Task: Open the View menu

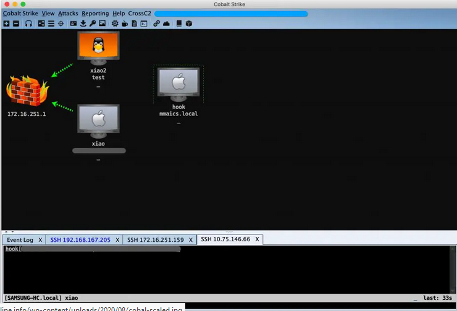Action: coord(48,14)
